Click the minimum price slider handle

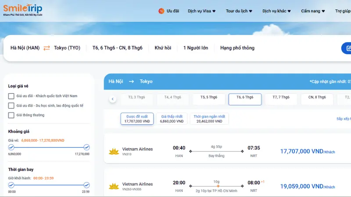pyautogui.click(x=11, y=147)
